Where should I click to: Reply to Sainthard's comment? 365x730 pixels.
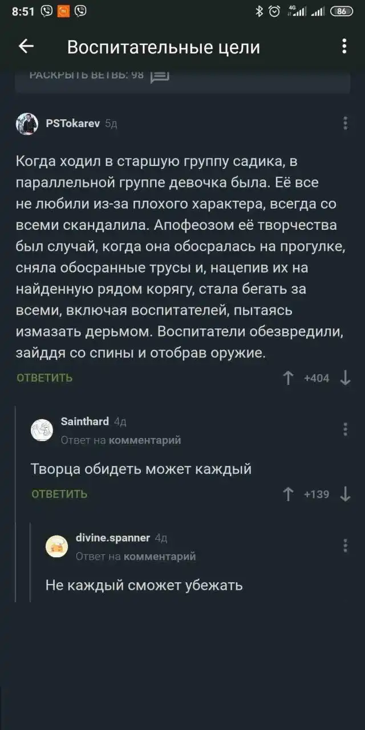[59, 494]
